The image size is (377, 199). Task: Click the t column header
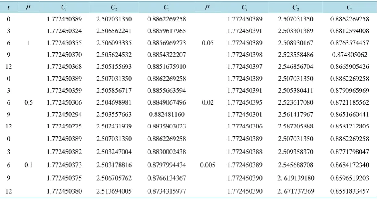[9, 8]
